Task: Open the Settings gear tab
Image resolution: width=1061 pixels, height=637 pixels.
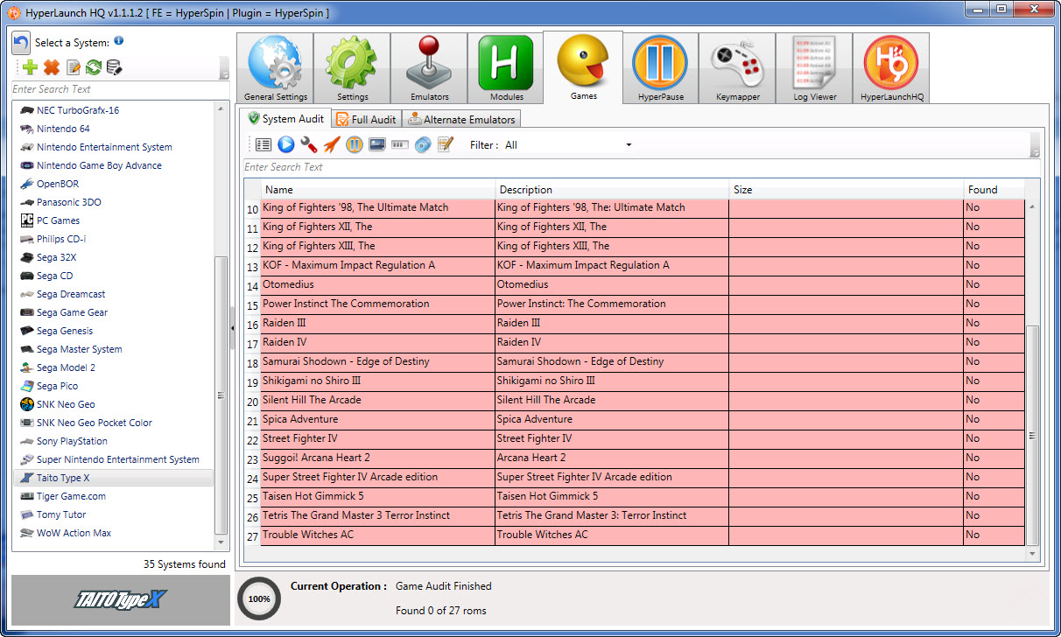Action: 352,68
